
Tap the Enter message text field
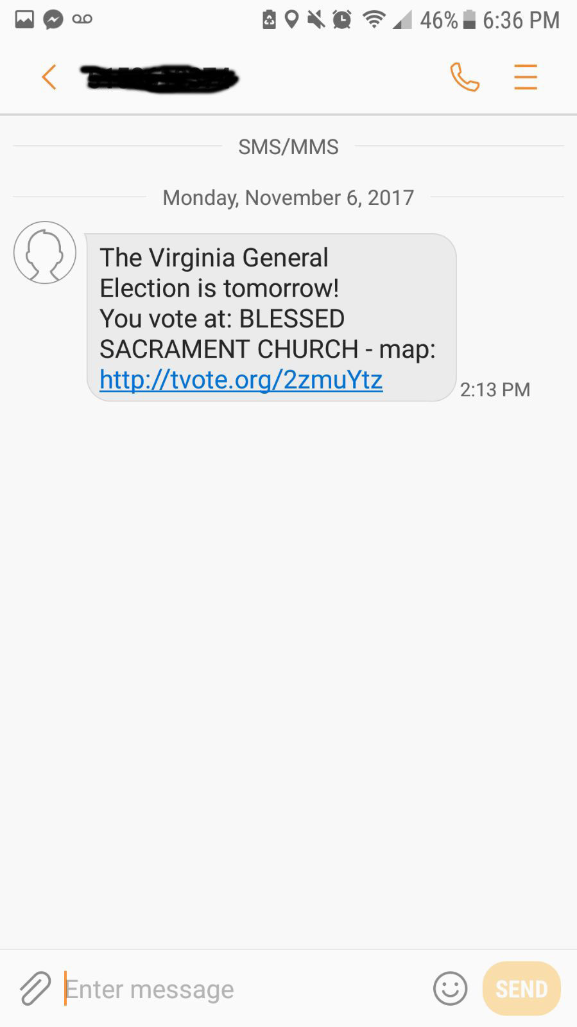[x=244, y=989]
